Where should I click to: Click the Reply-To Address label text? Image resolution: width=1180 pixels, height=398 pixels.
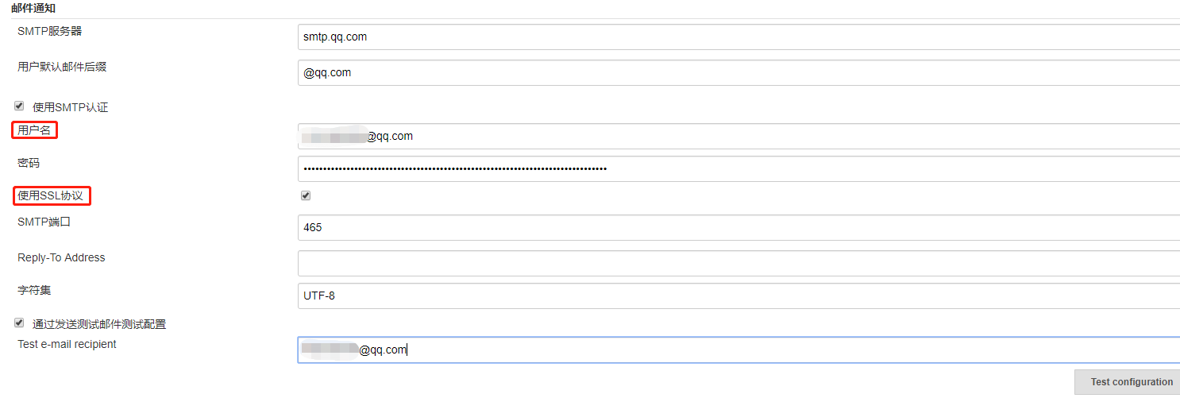[61, 257]
